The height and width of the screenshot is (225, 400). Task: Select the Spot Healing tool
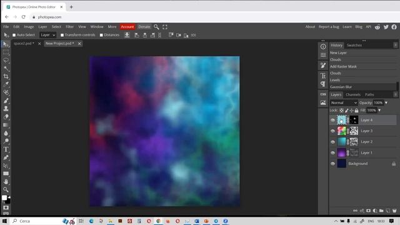6,92
